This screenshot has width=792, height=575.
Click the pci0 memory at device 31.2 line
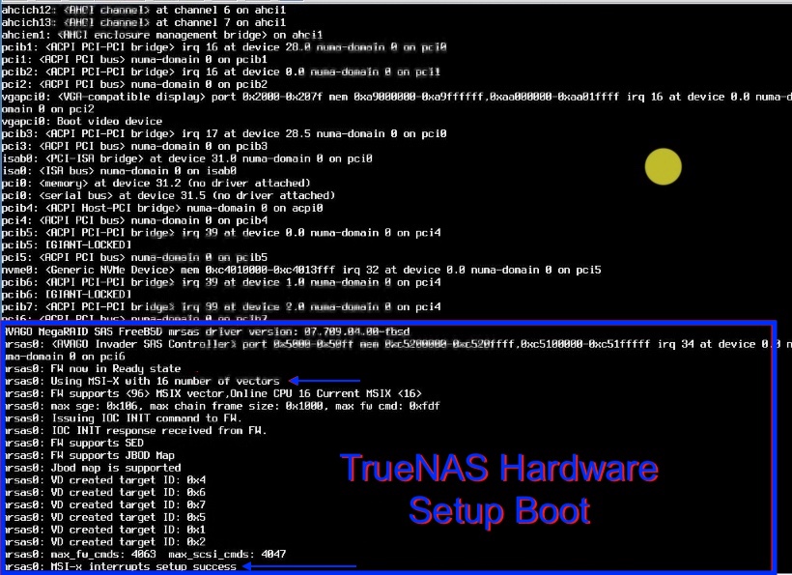156,183
